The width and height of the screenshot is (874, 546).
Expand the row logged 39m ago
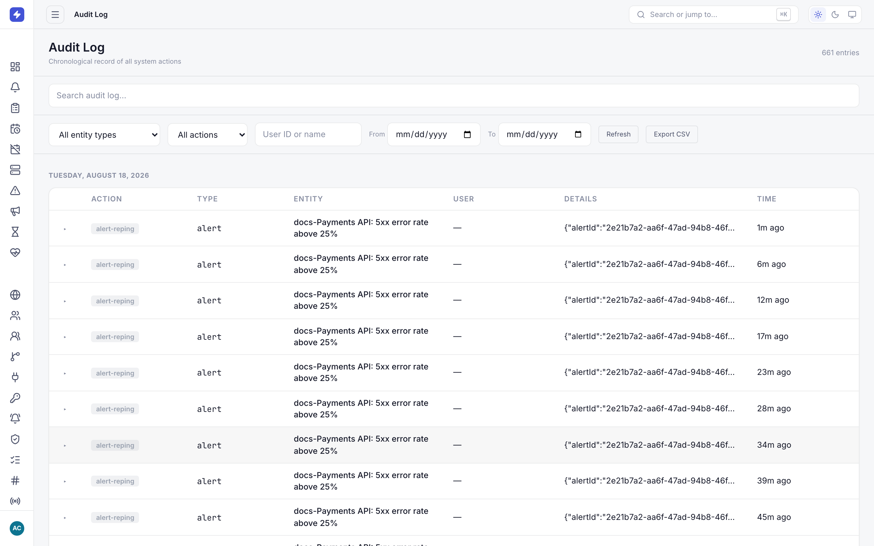click(65, 481)
